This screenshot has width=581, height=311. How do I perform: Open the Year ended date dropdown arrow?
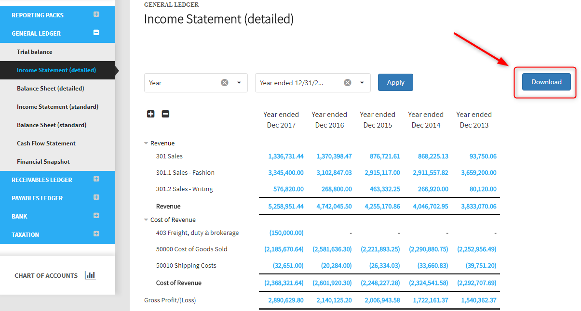[x=362, y=83]
